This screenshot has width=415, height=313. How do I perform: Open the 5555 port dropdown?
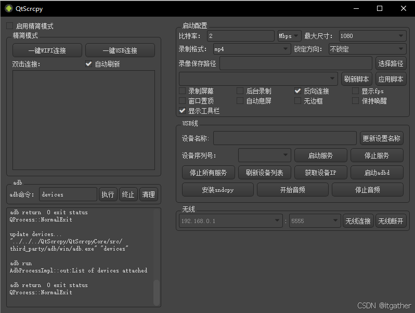click(x=315, y=221)
